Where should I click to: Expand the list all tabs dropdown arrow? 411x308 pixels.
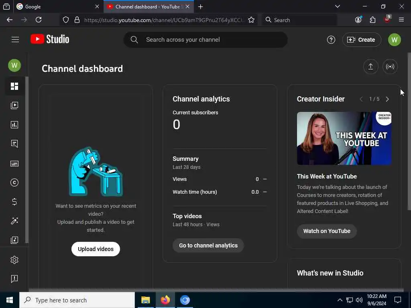tap(338, 6)
